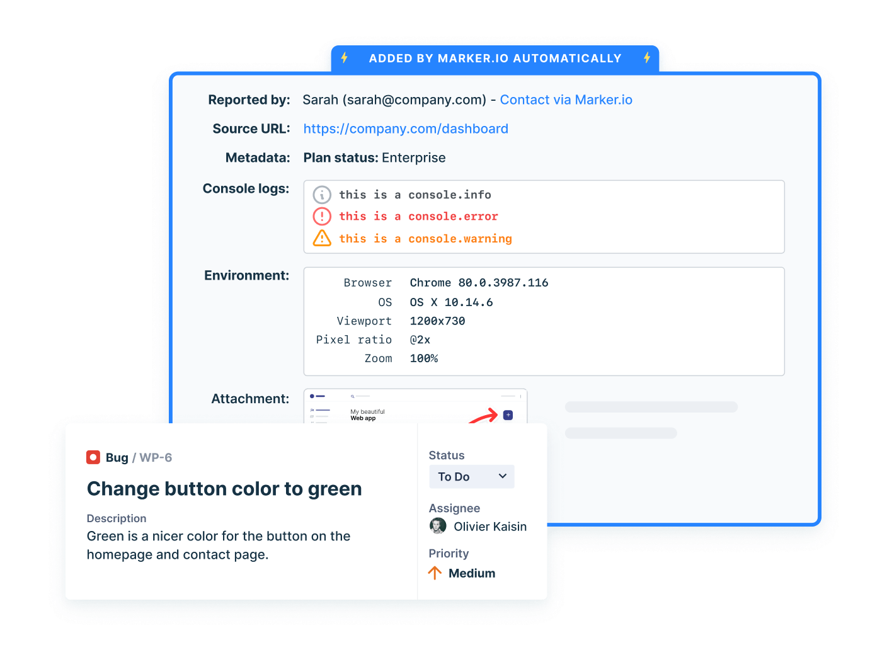
Task: Click the WP-6 issue key
Action: (x=156, y=458)
